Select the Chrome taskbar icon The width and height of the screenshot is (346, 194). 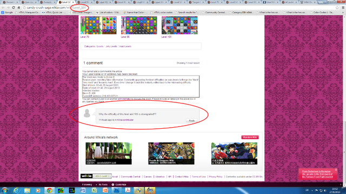tap(49, 190)
